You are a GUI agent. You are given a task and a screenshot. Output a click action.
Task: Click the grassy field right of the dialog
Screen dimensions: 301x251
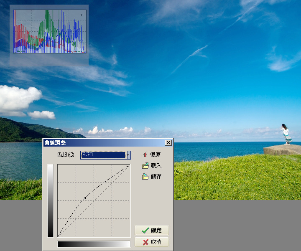(x=234, y=180)
